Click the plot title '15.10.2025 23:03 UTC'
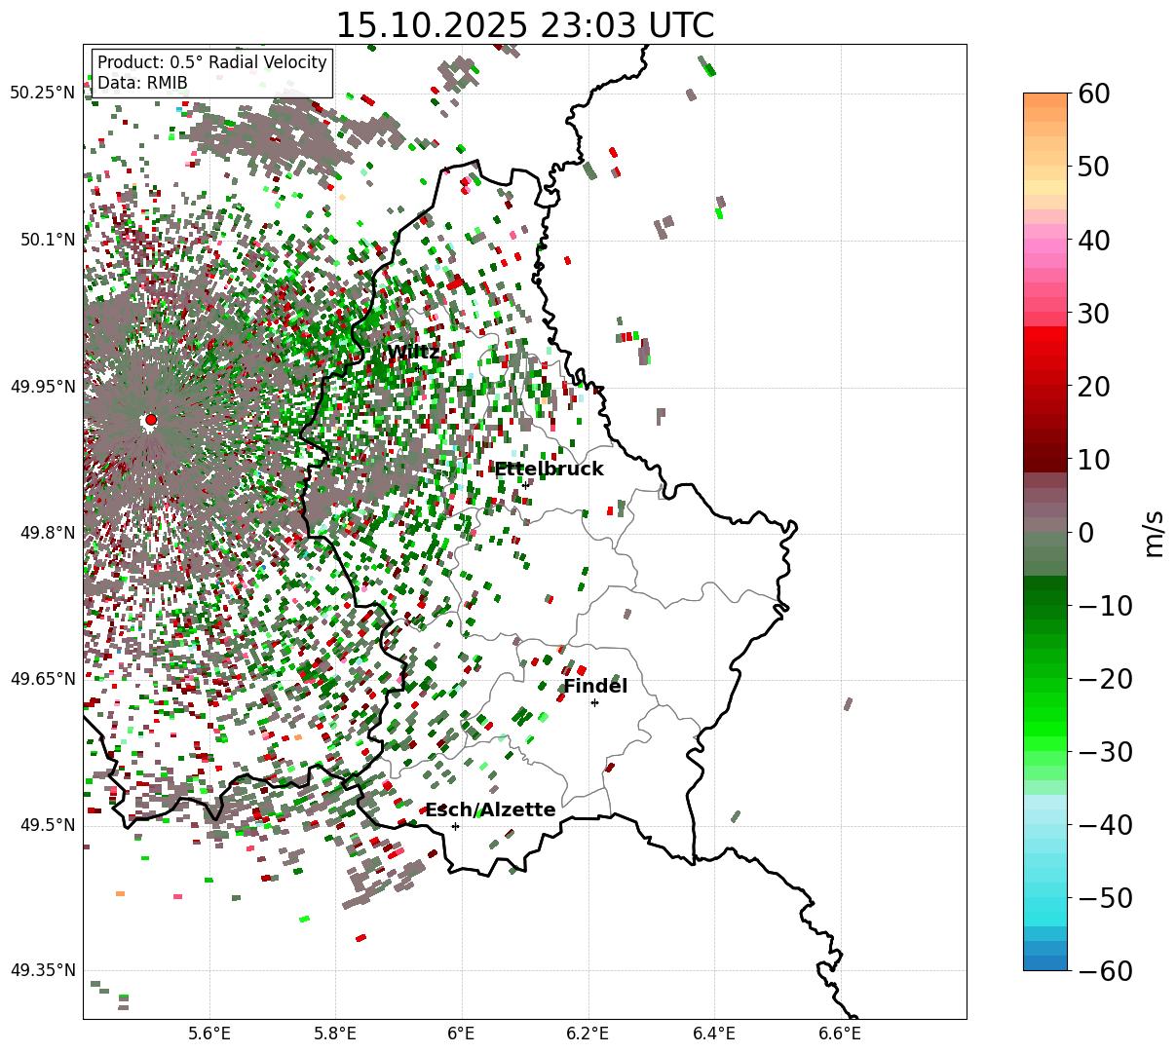 [x=524, y=24]
